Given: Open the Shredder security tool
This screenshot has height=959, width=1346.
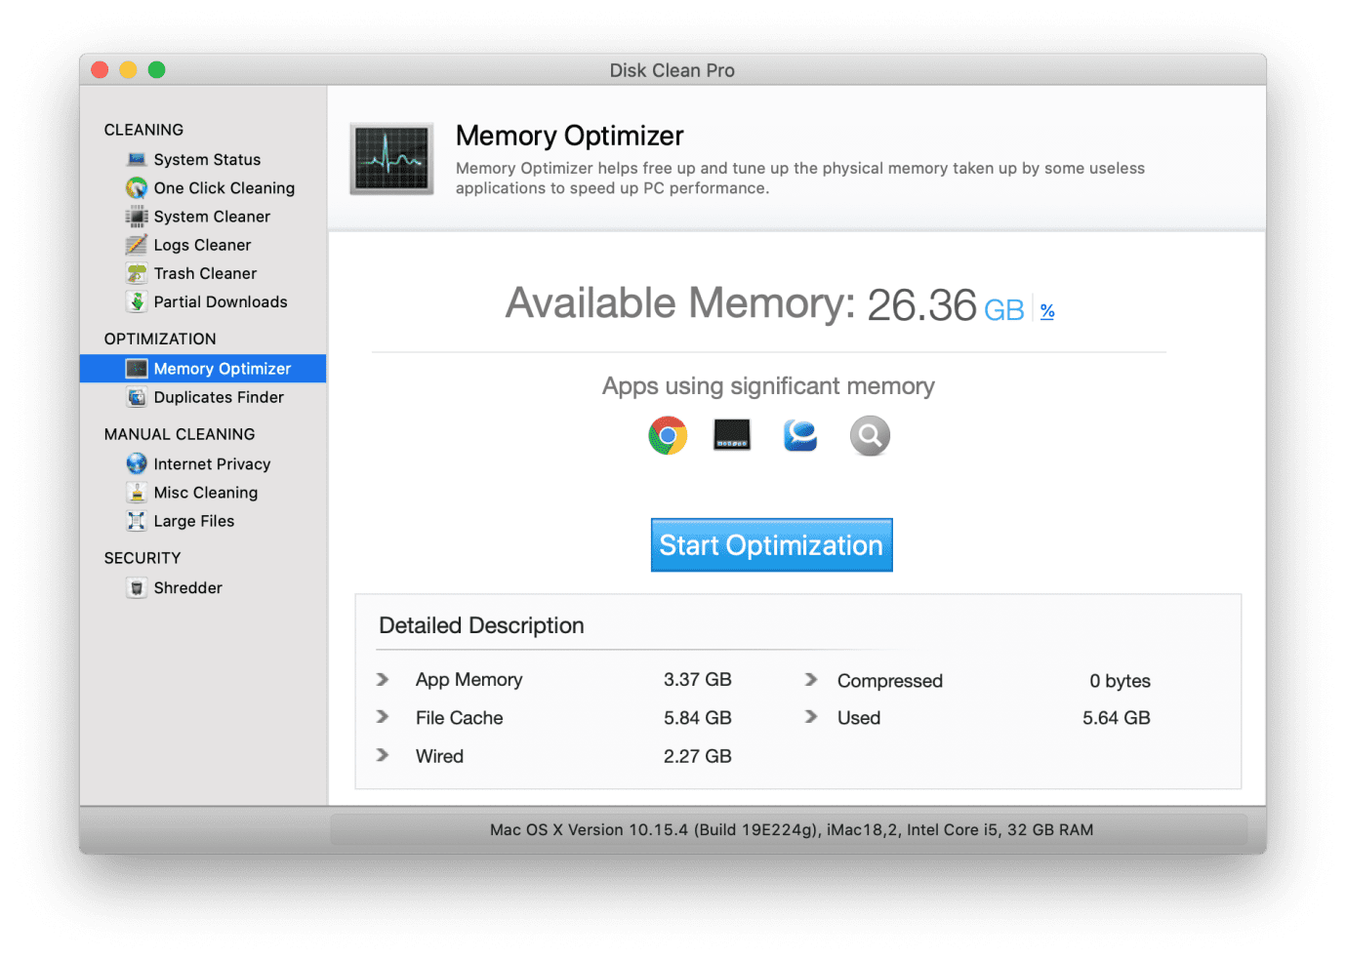Looking at the screenshot, I should (187, 587).
